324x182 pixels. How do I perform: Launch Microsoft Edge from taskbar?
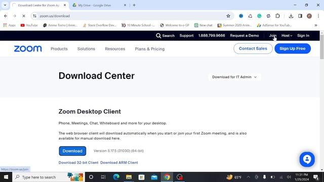(x=116, y=177)
